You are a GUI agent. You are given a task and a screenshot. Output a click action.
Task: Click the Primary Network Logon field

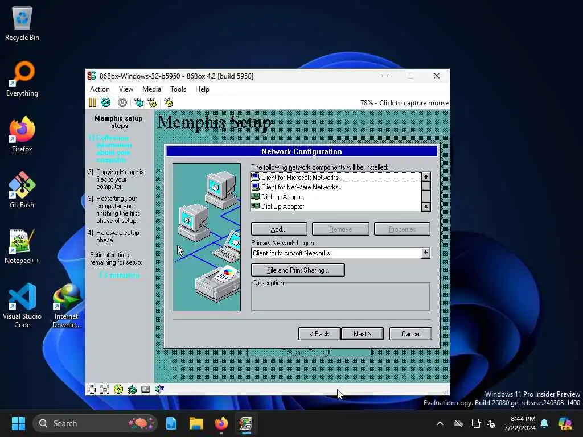336,253
